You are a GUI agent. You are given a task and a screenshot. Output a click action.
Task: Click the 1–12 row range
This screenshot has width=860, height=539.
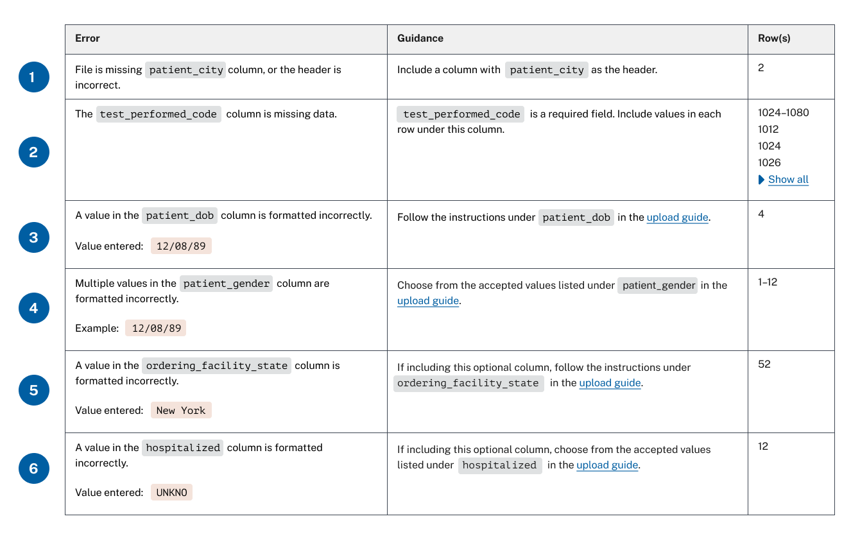click(768, 282)
